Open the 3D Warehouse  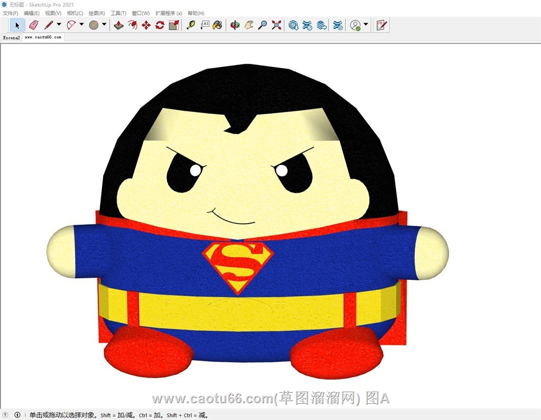(x=293, y=25)
